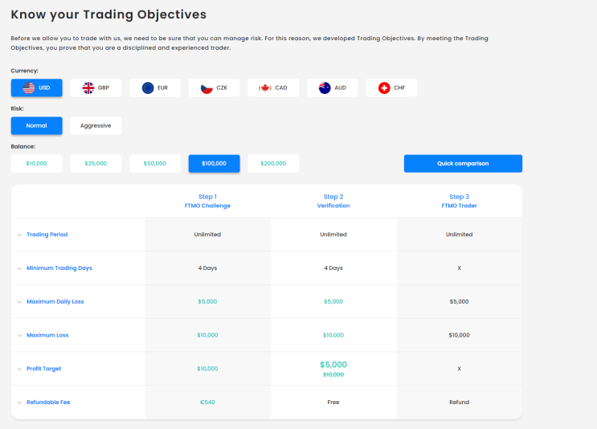The height and width of the screenshot is (429, 597).
Task: Click the Minimum Trading Days label
Action: [59, 268]
